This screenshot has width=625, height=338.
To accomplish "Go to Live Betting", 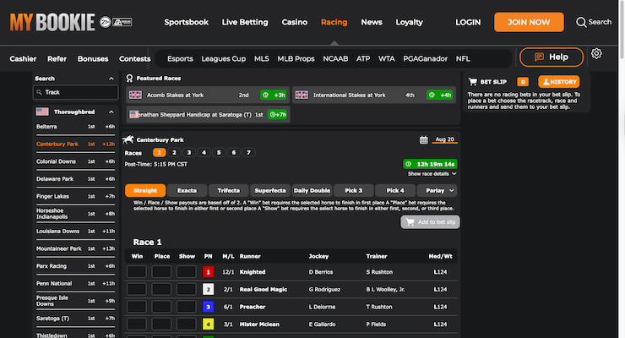I will point(245,22).
